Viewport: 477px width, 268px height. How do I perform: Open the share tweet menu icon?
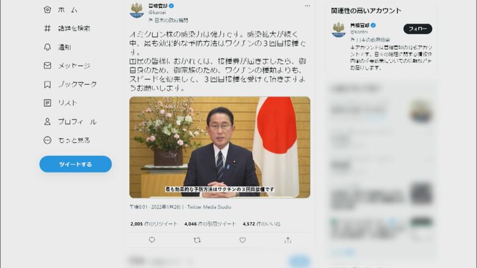point(288,240)
